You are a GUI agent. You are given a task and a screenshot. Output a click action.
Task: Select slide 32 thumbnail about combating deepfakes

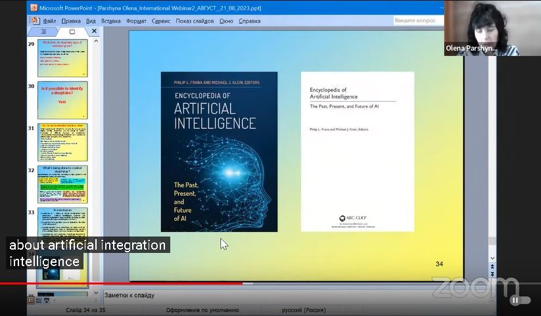coord(62,184)
